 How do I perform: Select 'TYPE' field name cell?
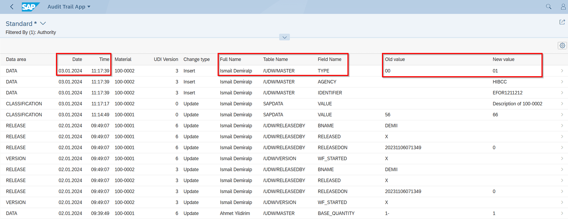pyautogui.click(x=324, y=71)
